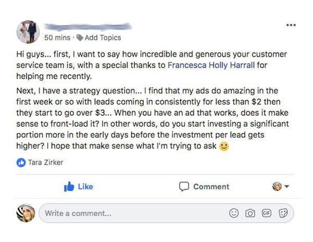Insert an emoji via smiley icon
Screen dimensions: 313x242
point(234,213)
